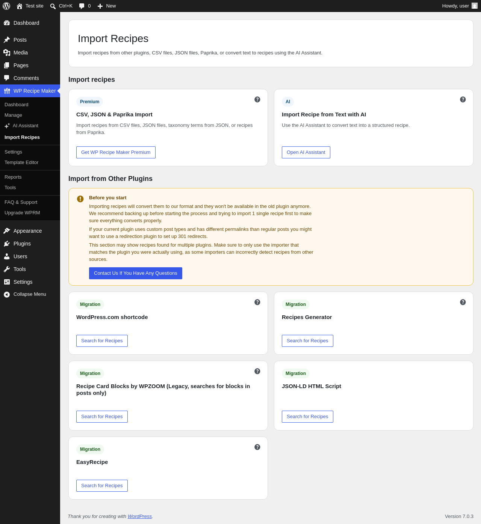Search for Recipes in JSON-LD HTML Script card
The height and width of the screenshot is (524, 481).
coord(307,417)
